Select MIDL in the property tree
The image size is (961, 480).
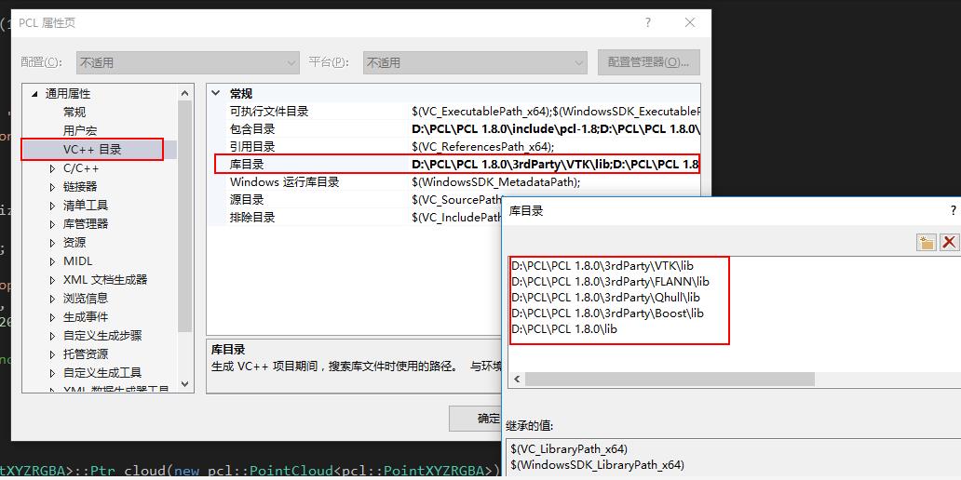pyautogui.click(x=78, y=261)
